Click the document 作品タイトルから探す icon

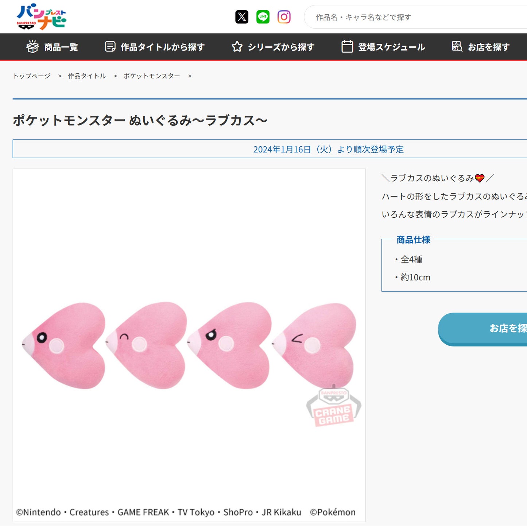[x=109, y=47]
